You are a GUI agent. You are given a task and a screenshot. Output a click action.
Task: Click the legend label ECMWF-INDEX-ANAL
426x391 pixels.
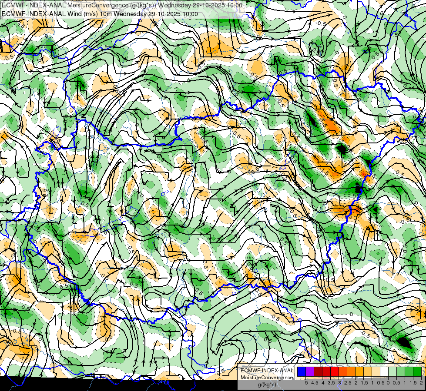pyautogui.click(x=267, y=371)
